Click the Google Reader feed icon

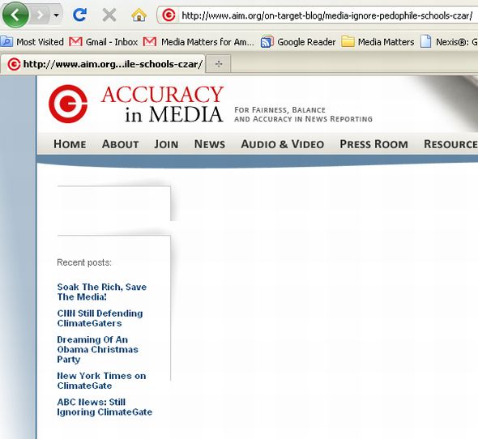point(267,42)
